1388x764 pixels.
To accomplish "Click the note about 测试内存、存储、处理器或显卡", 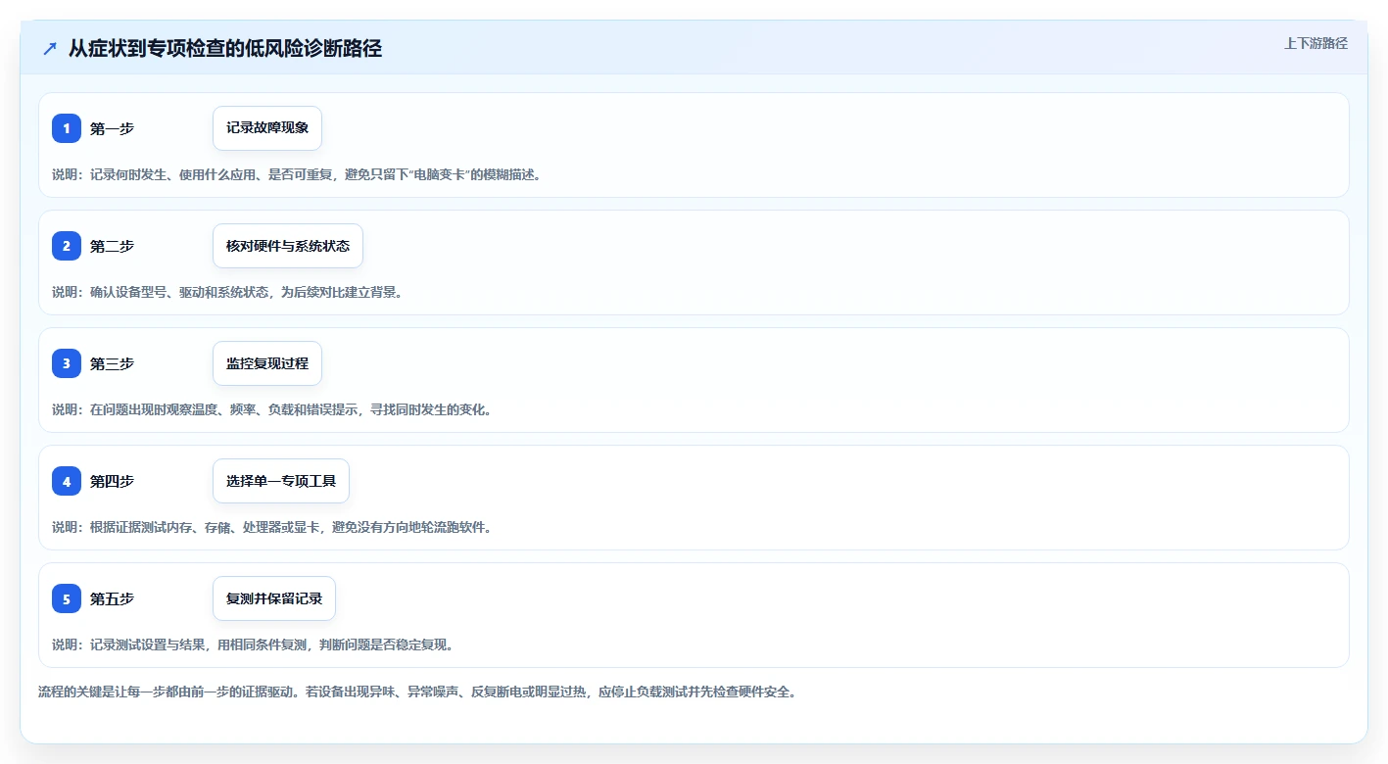I will click(x=272, y=527).
